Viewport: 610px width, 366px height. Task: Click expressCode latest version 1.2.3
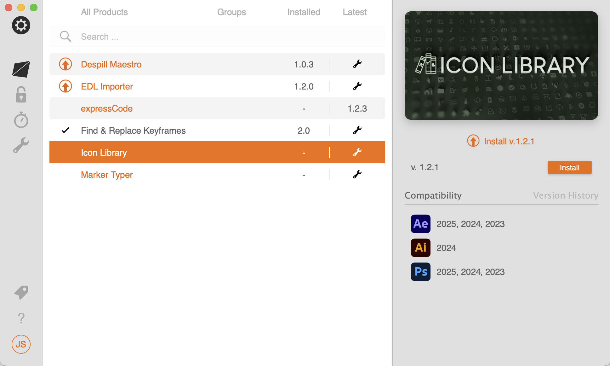point(357,108)
